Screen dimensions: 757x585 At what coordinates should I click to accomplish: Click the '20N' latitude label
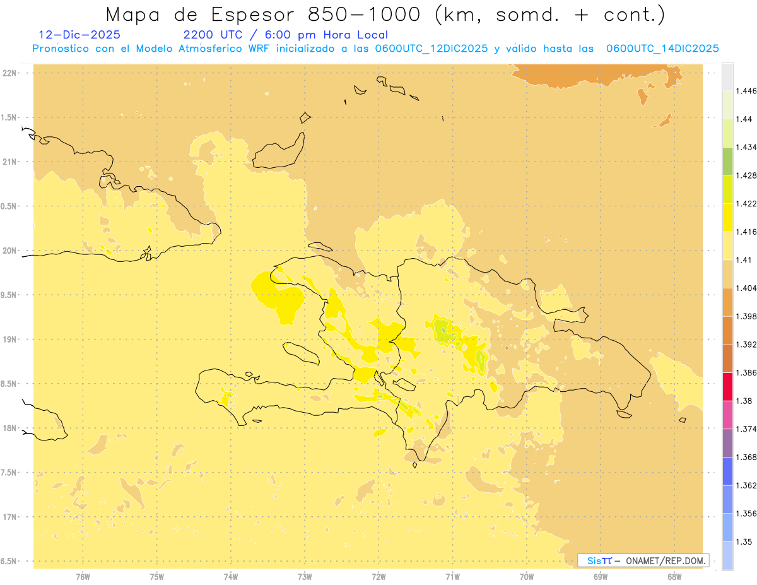11,251
